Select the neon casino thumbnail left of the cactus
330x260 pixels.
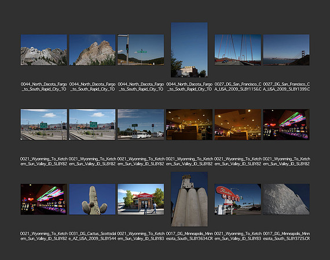tap(44, 199)
